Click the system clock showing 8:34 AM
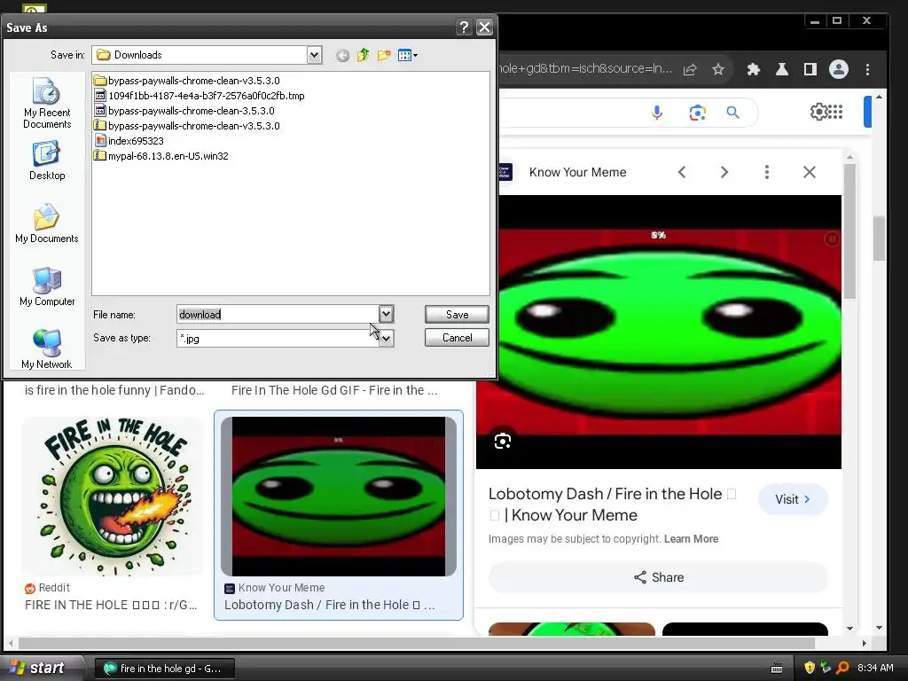The width and height of the screenshot is (908, 681). click(875, 668)
